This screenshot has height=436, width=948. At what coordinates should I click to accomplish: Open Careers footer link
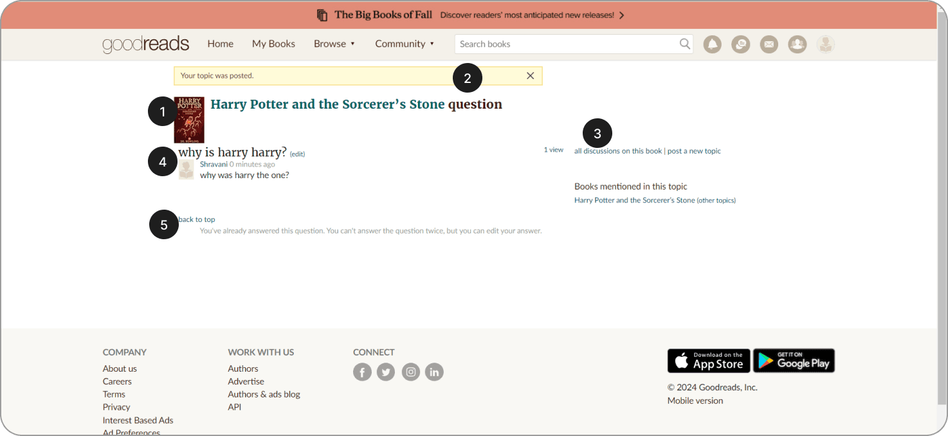pyautogui.click(x=117, y=381)
